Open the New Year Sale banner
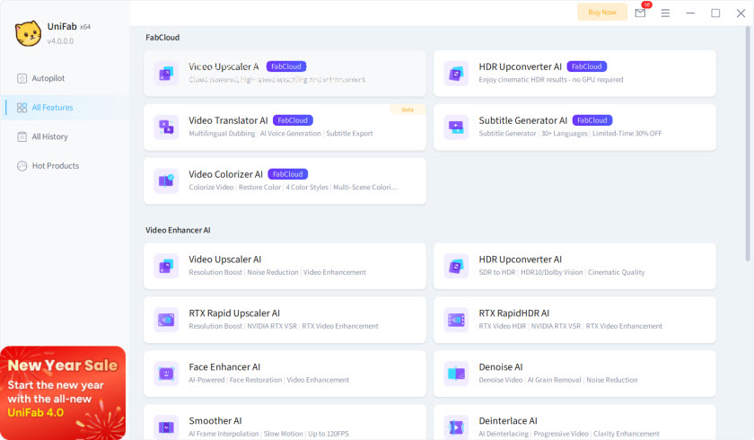This screenshot has width=754, height=440. [63, 392]
